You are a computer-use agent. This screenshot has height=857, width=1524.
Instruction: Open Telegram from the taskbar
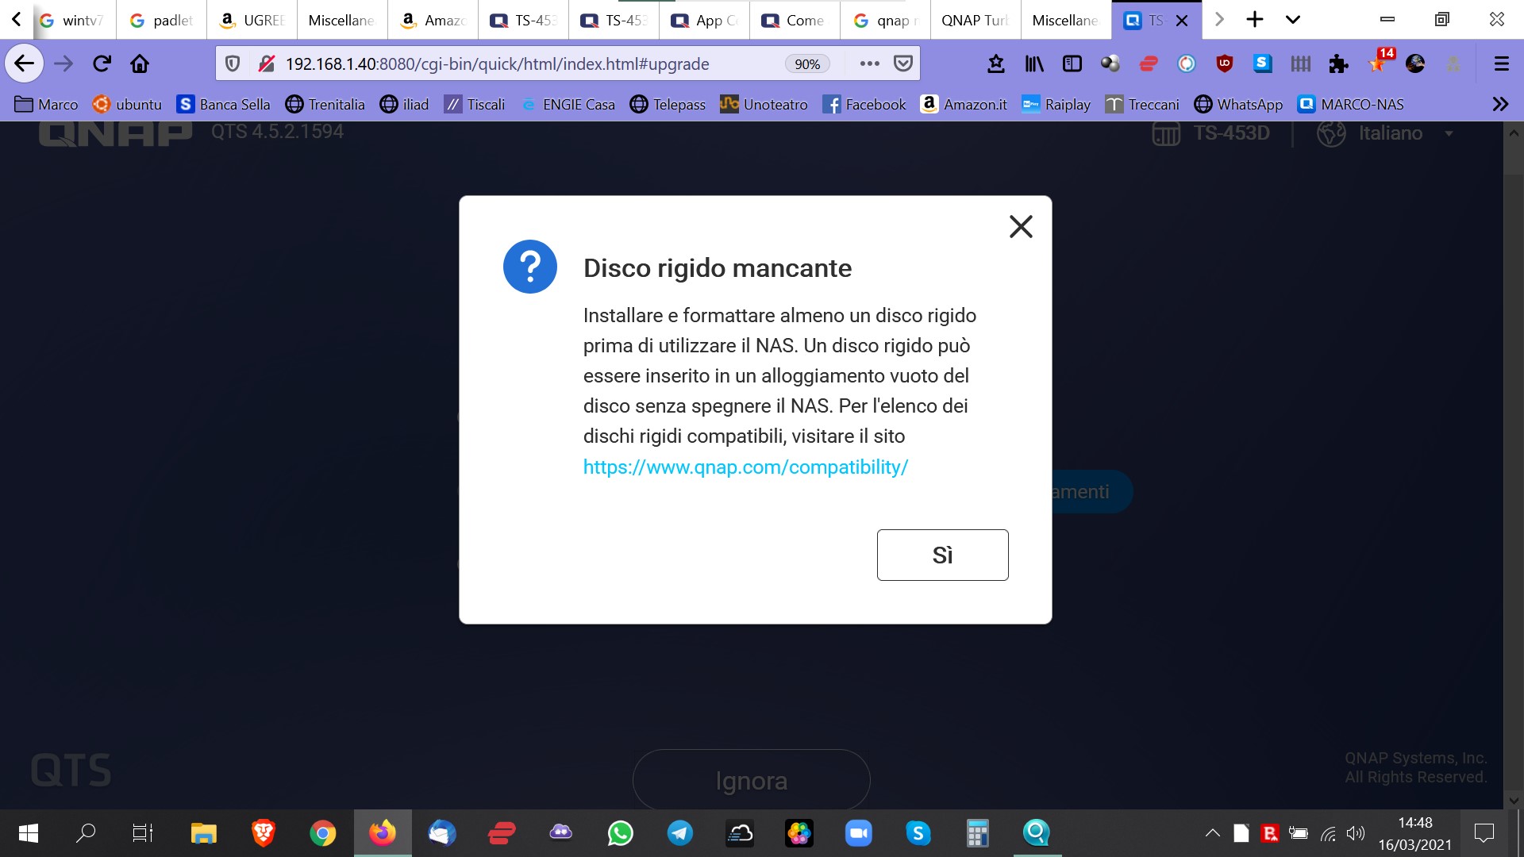click(x=680, y=833)
